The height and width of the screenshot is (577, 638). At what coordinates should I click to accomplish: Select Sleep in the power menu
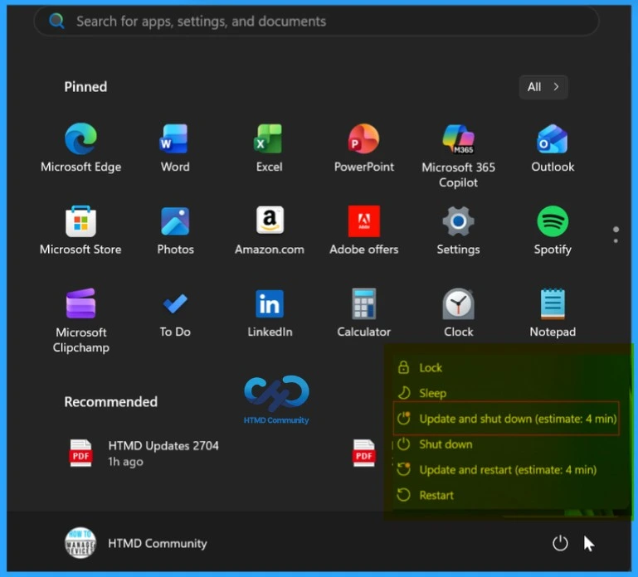[505, 393]
